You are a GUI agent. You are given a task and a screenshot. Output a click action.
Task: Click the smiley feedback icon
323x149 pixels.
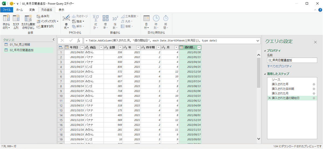pos(11,4)
